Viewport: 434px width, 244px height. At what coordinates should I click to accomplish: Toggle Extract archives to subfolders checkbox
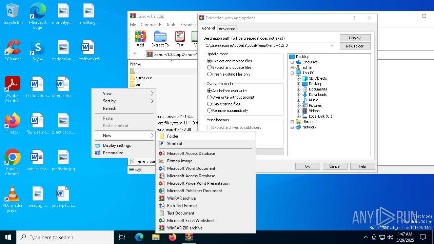[x=210, y=127]
